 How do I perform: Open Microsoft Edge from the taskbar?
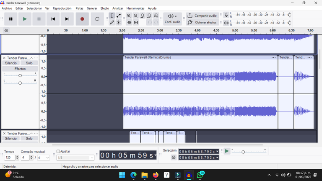(x=133, y=175)
